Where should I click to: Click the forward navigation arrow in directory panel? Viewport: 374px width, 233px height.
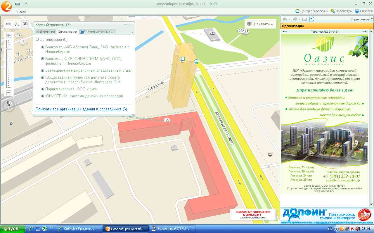(295, 19)
